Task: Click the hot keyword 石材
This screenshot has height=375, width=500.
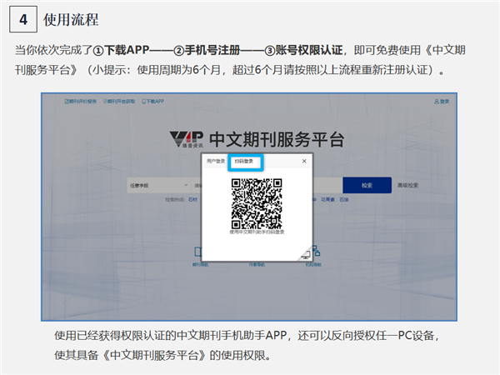Action: pos(192,200)
